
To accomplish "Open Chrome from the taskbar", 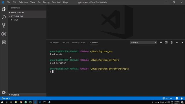I will 21,102.
